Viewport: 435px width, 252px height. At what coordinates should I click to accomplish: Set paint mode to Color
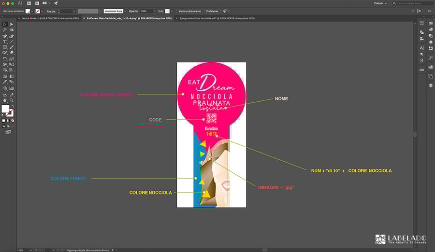(3, 121)
